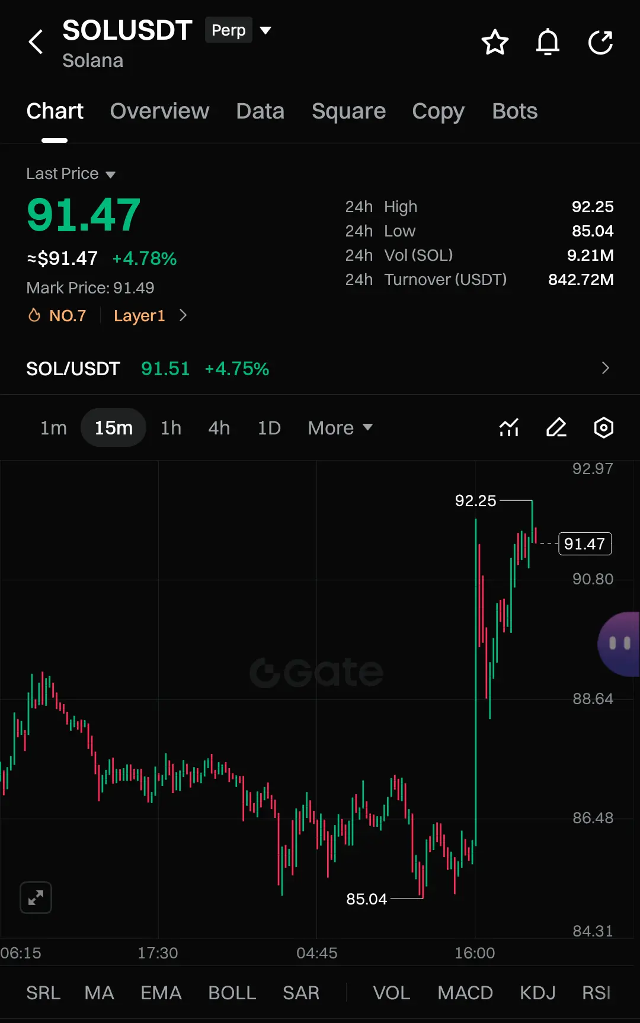Image resolution: width=640 pixels, height=1023 pixels.
Task: Toggle KDJ sub-indicator
Action: coord(537,993)
